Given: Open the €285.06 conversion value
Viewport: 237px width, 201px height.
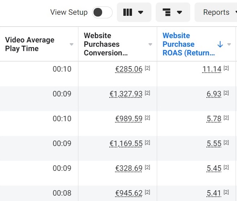Looking at the screenshot, I should click(x=129, y=69).
